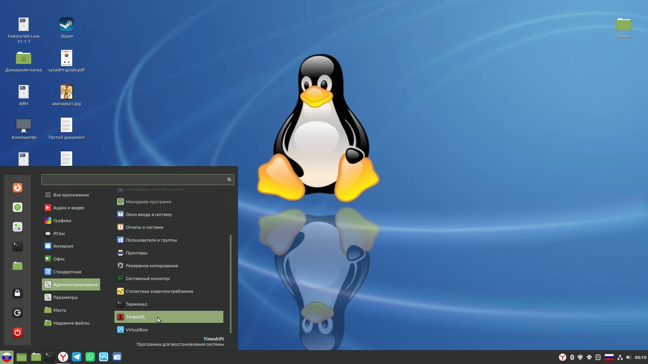Select the Офис category
648x364 pixels.
pyautogui.click(x=71, y=259)
